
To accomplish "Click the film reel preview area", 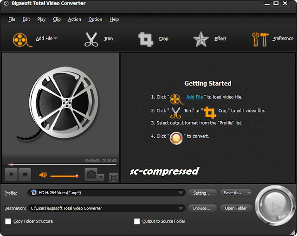I will pos(60,104).
